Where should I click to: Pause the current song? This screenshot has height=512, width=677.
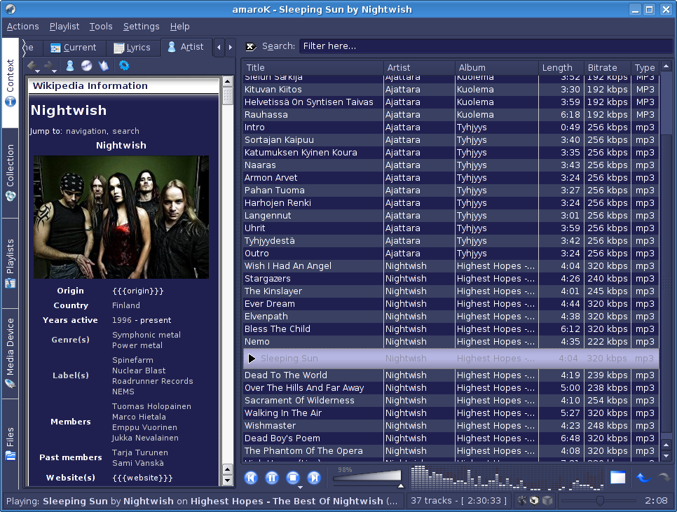coord(272,478)
